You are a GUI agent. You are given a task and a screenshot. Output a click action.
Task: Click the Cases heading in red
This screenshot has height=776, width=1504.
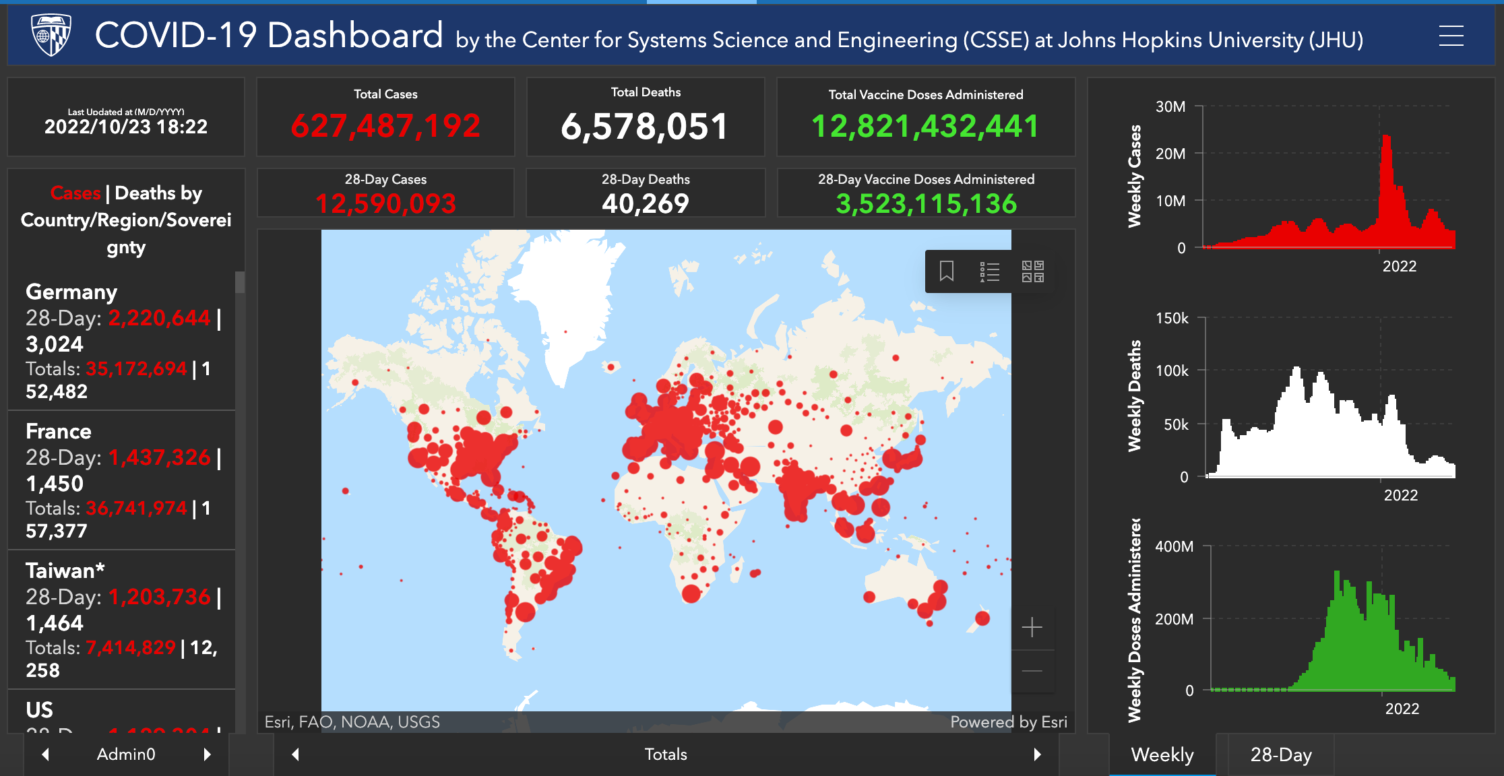coord(75,193)
